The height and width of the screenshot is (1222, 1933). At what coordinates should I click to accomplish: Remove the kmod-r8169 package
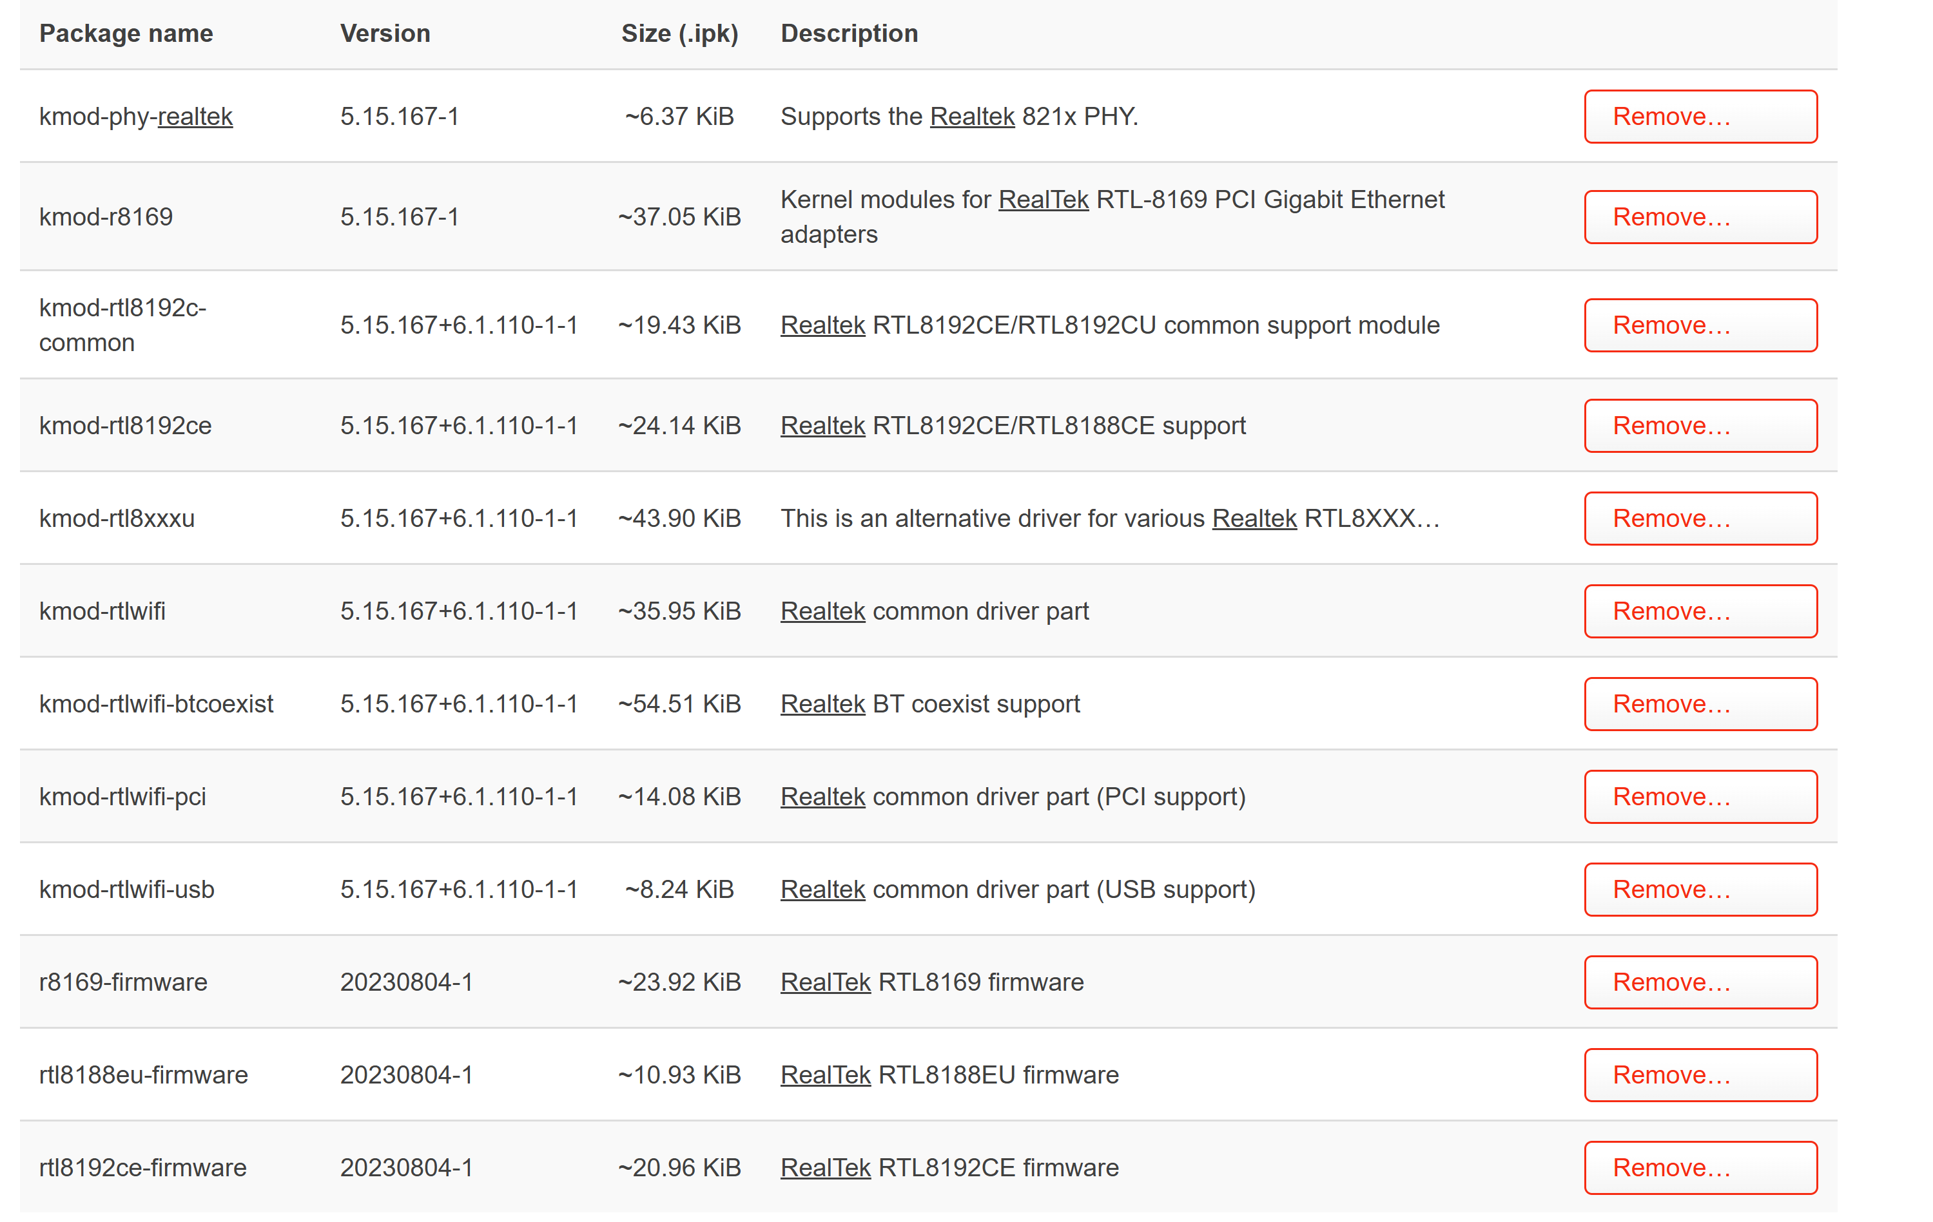pos(1700,216)
